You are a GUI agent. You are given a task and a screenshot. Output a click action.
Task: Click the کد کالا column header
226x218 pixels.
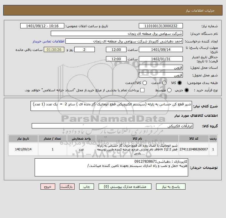point(194,138)
